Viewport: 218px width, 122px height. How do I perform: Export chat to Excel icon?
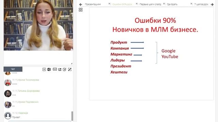point(49,69)
